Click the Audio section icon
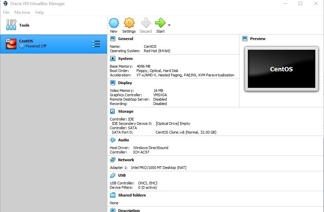324x212 pixels. 113,140
